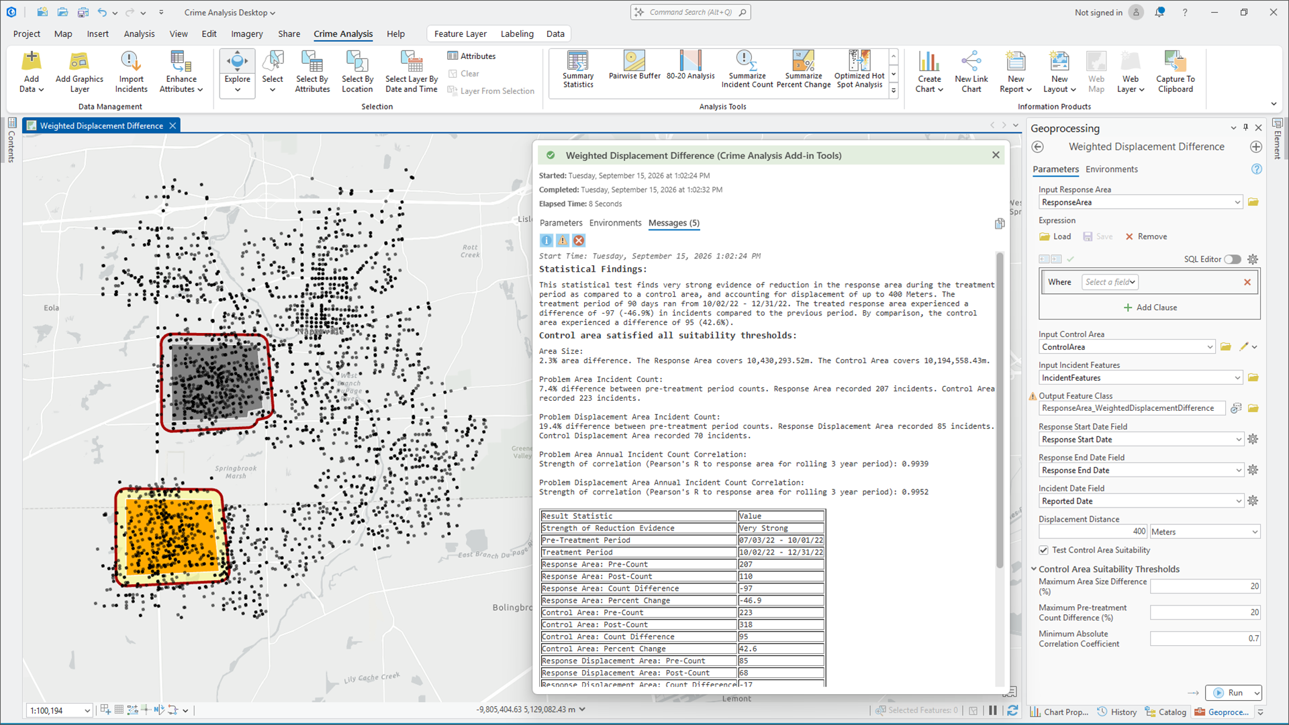
Task: Click the Geoprocessing back arrow
Action: [1038, 147]
